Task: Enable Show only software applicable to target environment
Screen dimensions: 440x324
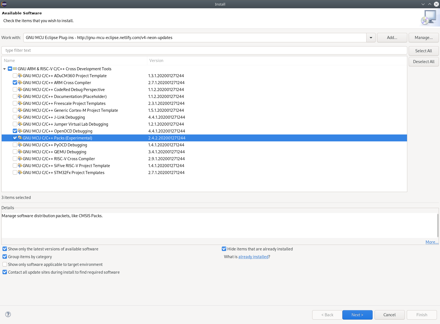Action: (5, 264)
